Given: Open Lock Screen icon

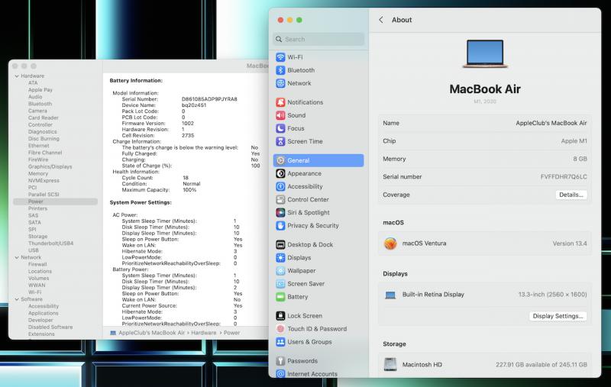Looking at the screenshot, I should [x=280, y=316].
